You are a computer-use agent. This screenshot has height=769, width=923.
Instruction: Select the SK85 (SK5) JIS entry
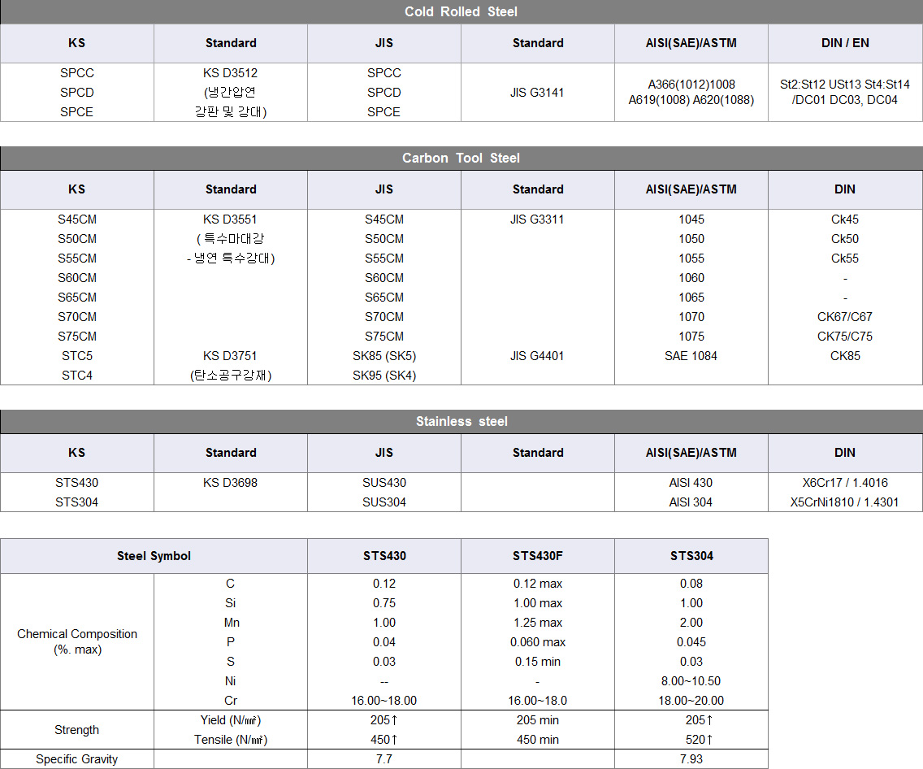384,356
